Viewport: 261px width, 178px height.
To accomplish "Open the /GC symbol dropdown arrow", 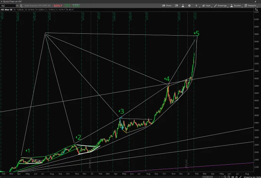I will [17, 6].
